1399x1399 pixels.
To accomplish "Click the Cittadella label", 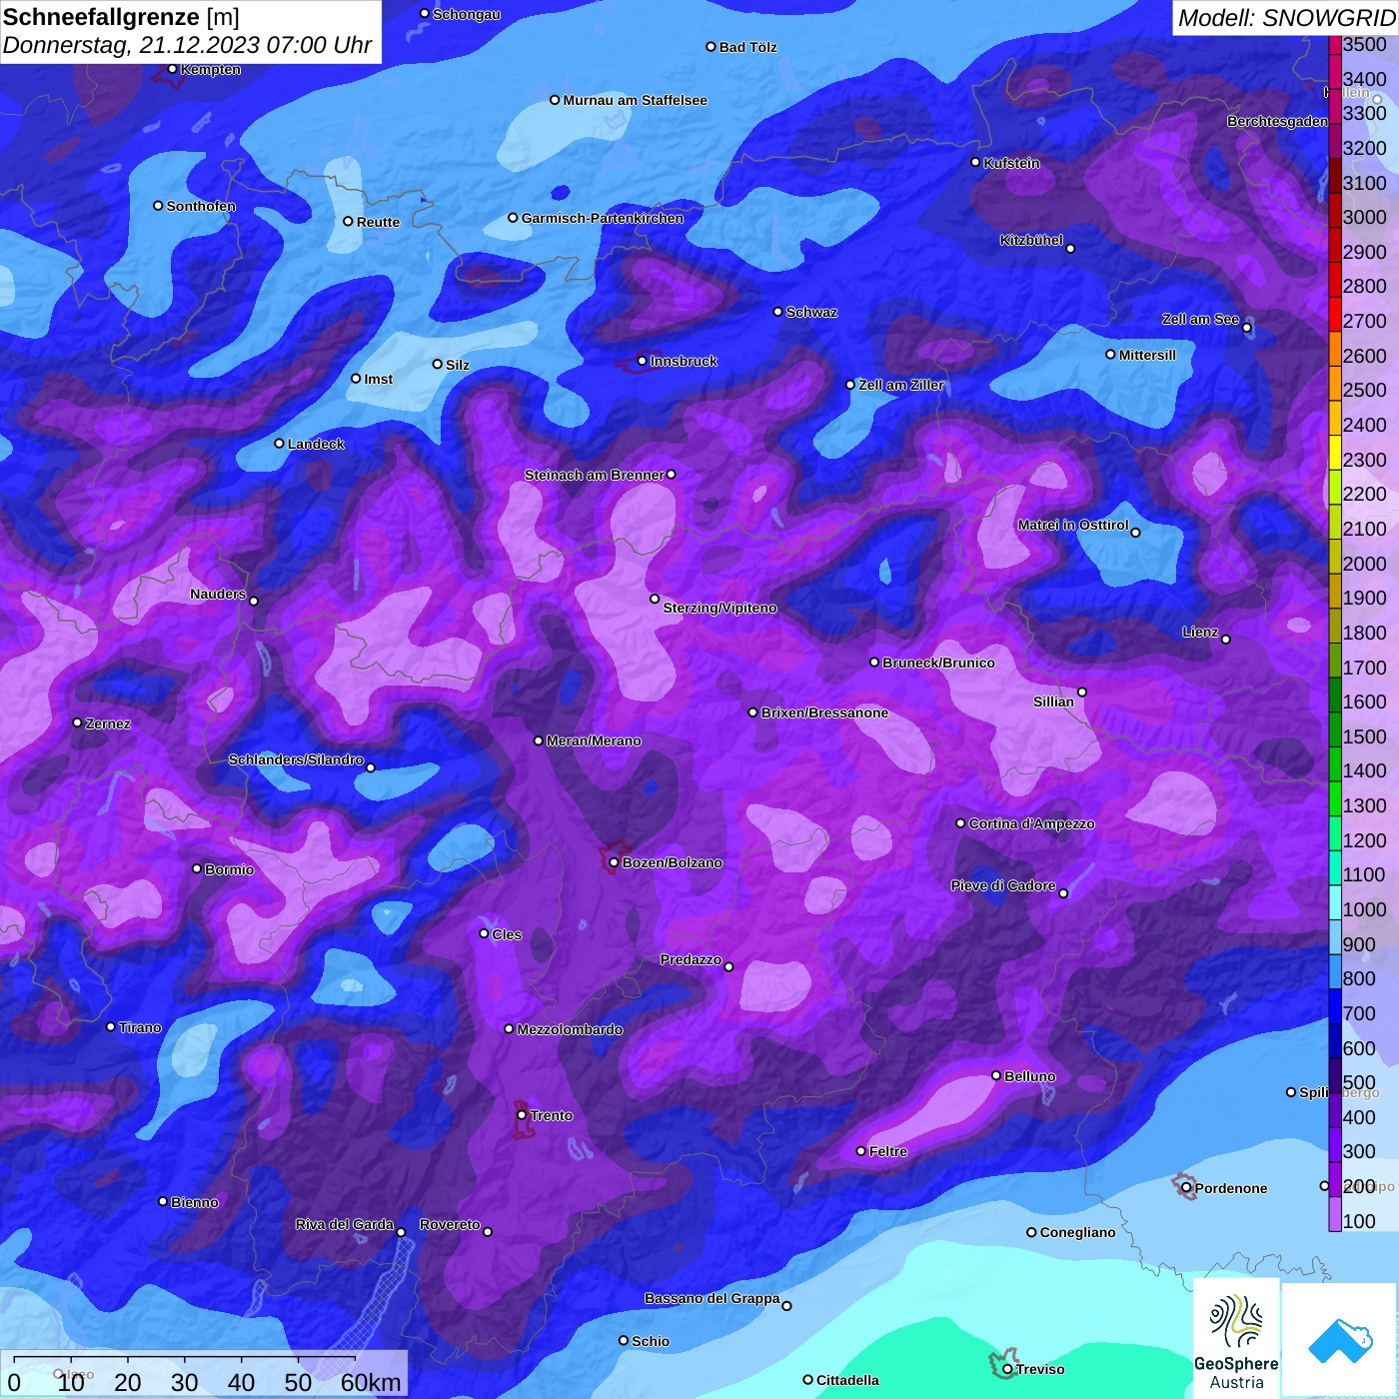I will pos(847,1380).
